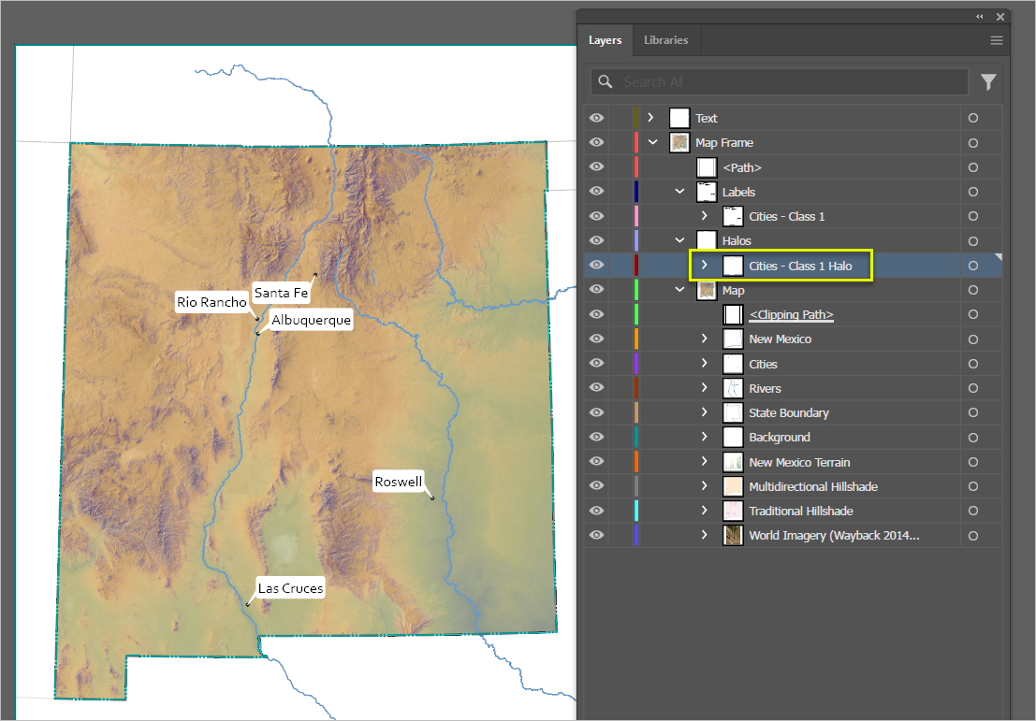Switch to the Libraries tab
The image size is (1036, 721).
point(665,39)
